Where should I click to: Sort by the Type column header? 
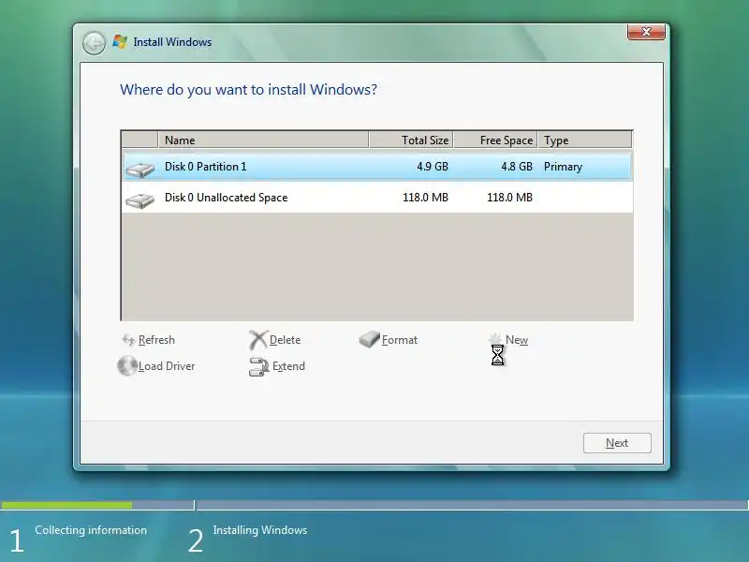coord(584,140)
